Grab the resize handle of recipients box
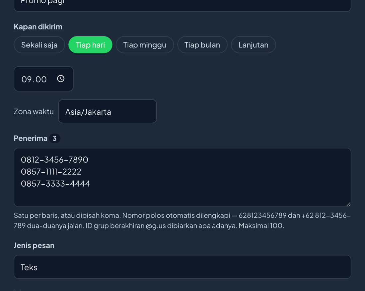365x291 pixels. 348,204
